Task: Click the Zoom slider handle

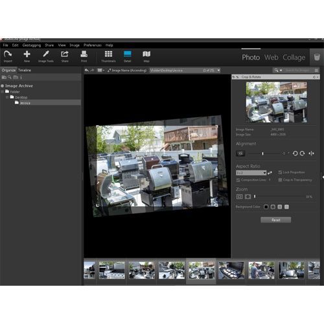Action: point(255,196)
